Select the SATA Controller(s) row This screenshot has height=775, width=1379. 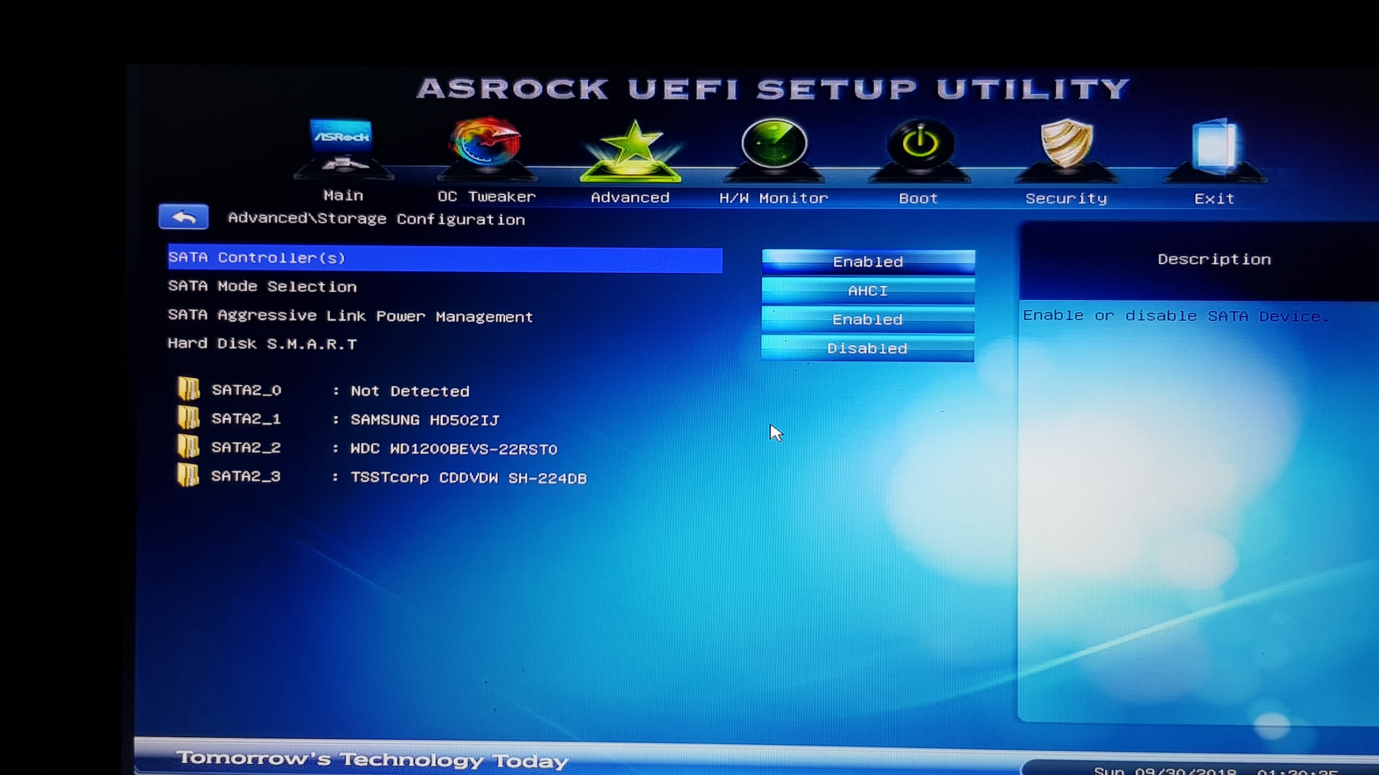pyautogui.click(x=445, y=259)
